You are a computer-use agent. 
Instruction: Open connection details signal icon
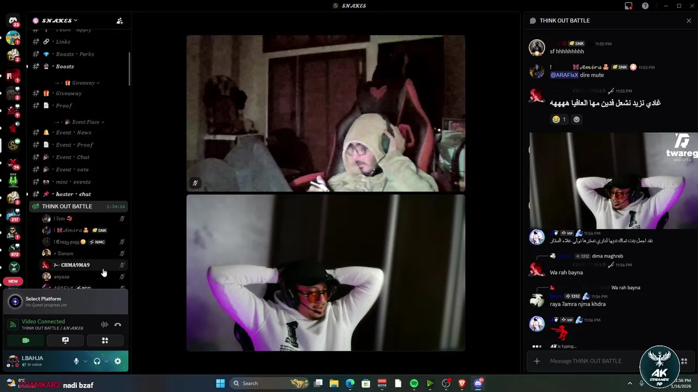coord(13,324)
